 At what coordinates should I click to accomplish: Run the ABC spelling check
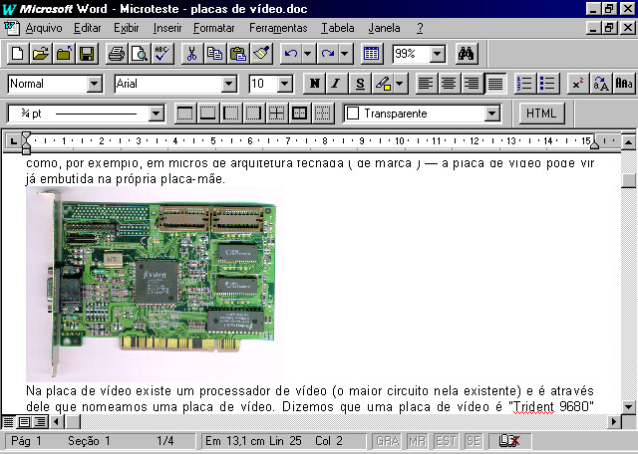click(162, 54)
